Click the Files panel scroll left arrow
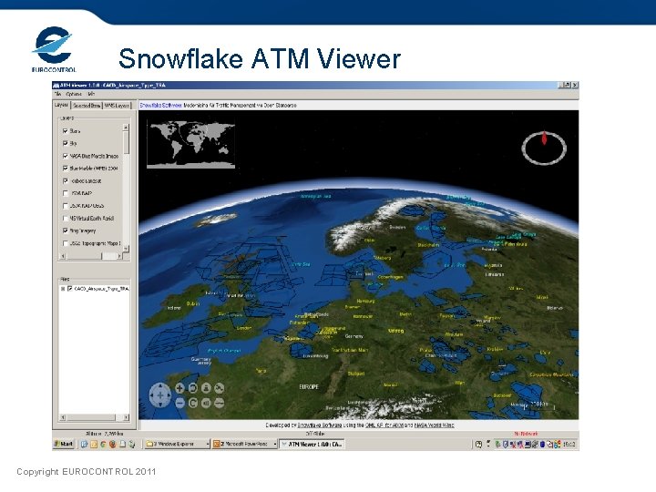 coord(63,417)
